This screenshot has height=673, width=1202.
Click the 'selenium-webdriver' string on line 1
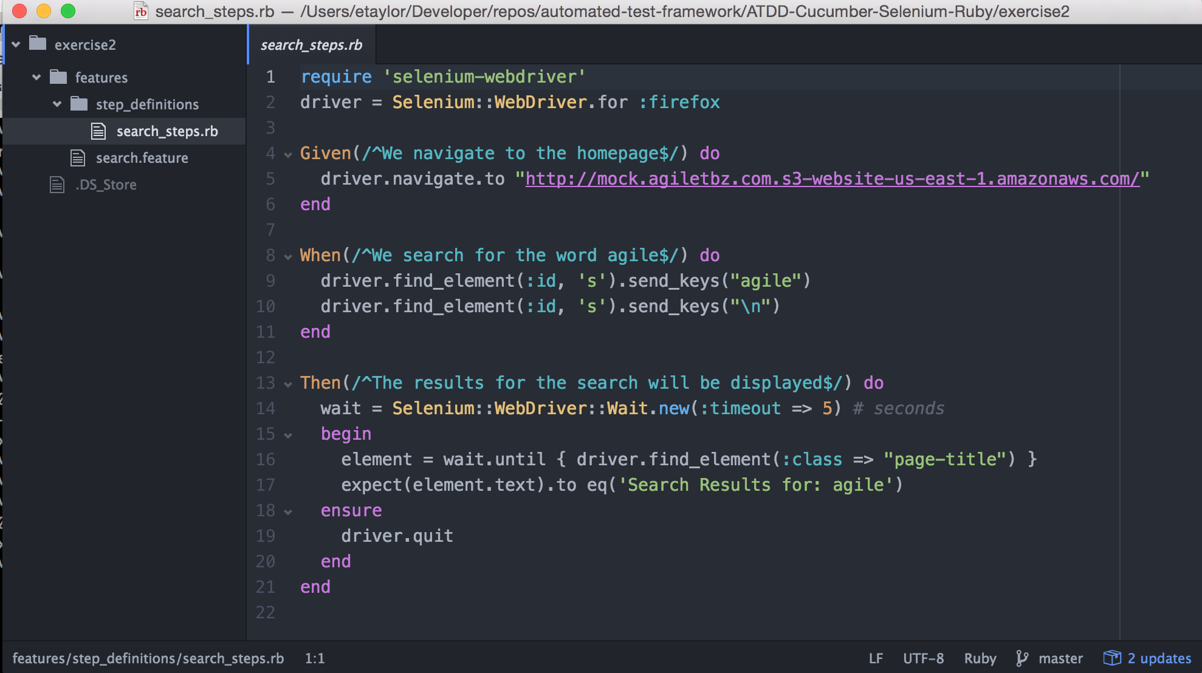484,77
